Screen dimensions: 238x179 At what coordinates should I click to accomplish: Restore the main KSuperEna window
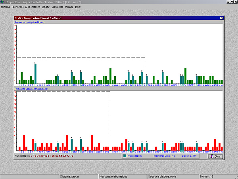coord(232,2)
